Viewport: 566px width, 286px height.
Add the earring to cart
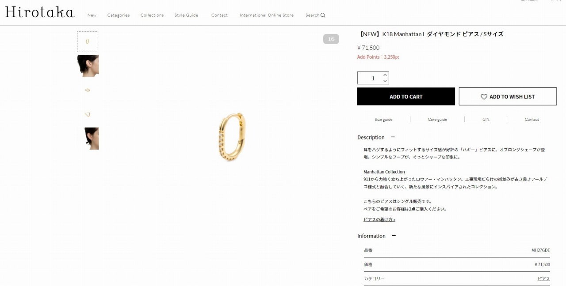pos(406,96)
